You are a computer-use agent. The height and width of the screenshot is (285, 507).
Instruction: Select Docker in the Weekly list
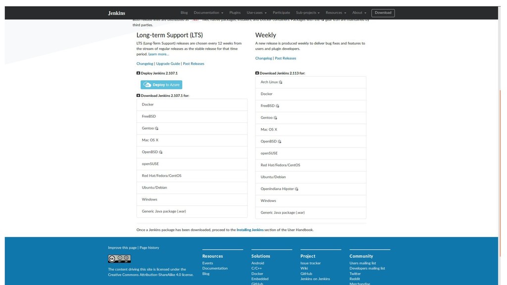[310, 94]
